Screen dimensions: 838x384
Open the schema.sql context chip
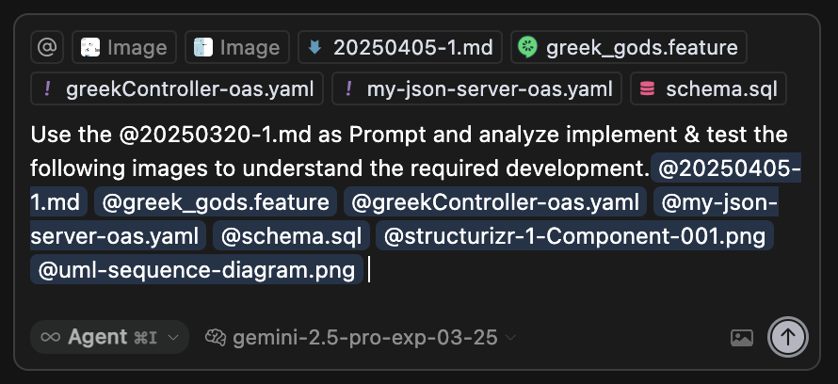tap(709, 88)
